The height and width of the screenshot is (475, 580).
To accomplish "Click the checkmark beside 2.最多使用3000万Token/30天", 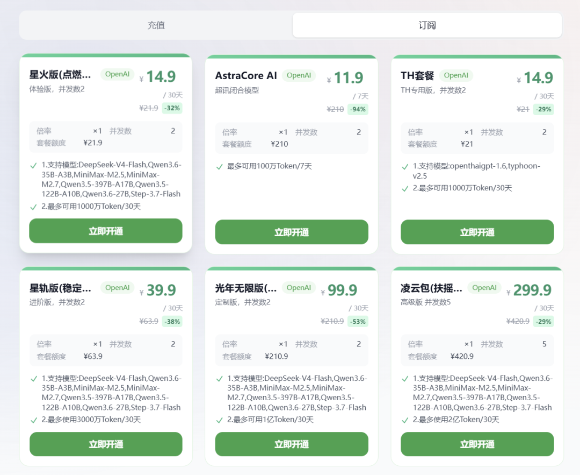I will (x=34, y=420).
